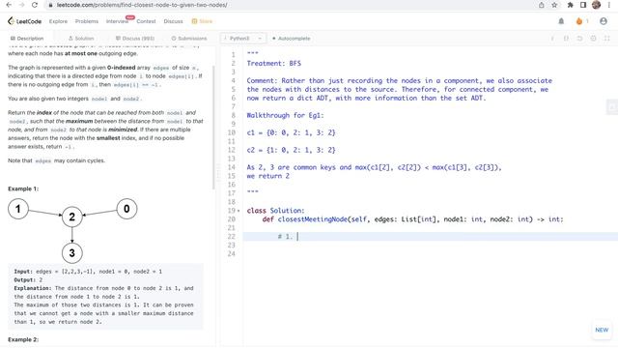The height and width of the screenshot is (348, 618).
Task: Toggle the browser side panel icon
Action: click(x=583, y=5)
